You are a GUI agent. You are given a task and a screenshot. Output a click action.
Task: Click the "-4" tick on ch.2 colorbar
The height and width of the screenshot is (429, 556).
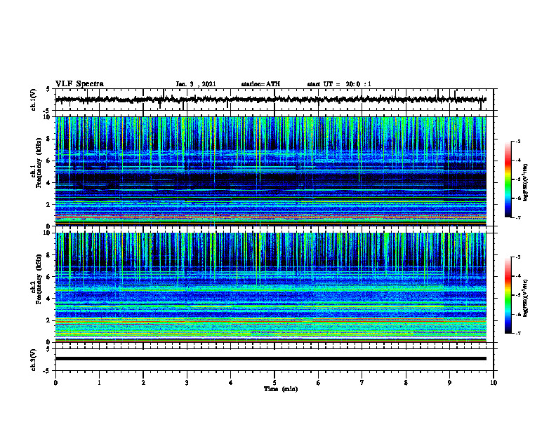pyautogui.click(x=518, y=276)
